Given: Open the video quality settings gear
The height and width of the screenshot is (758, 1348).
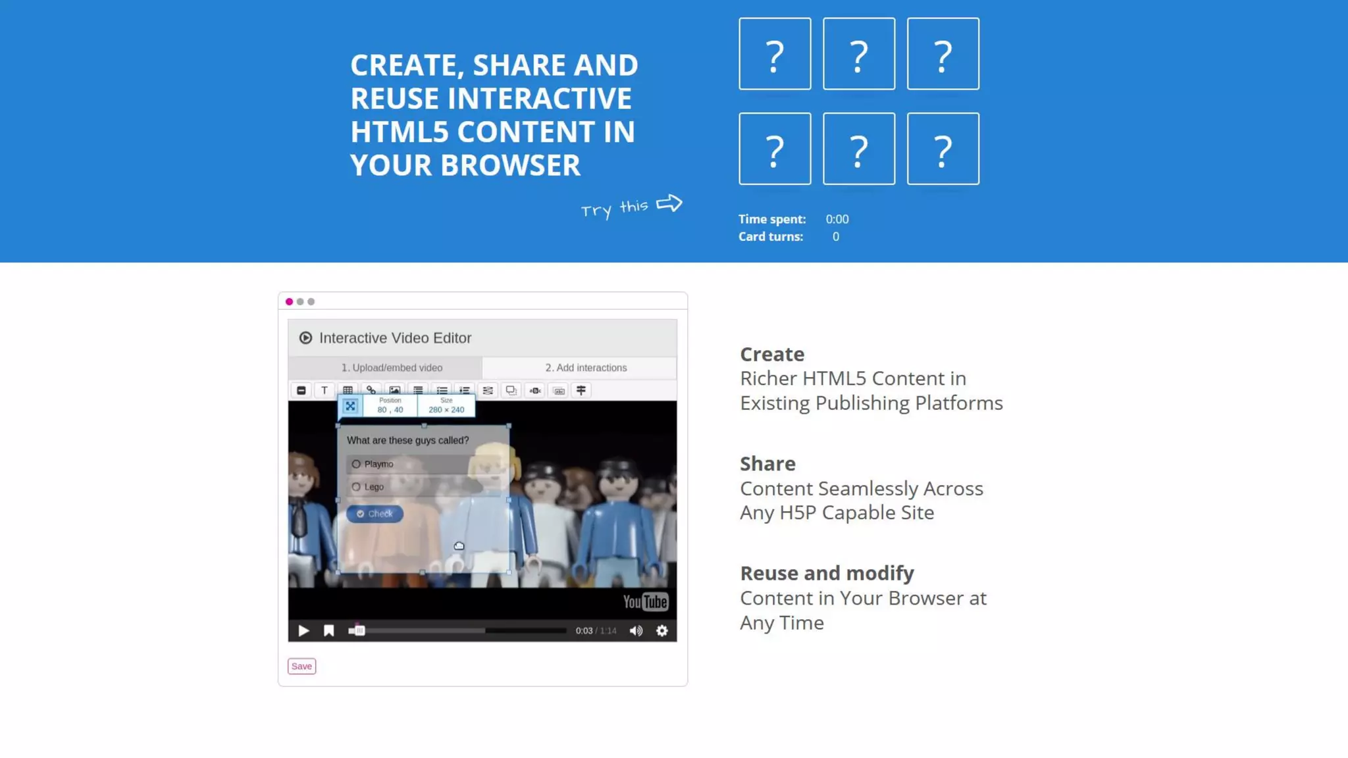Looking at the screenshot, I should [x=661, y=630].
